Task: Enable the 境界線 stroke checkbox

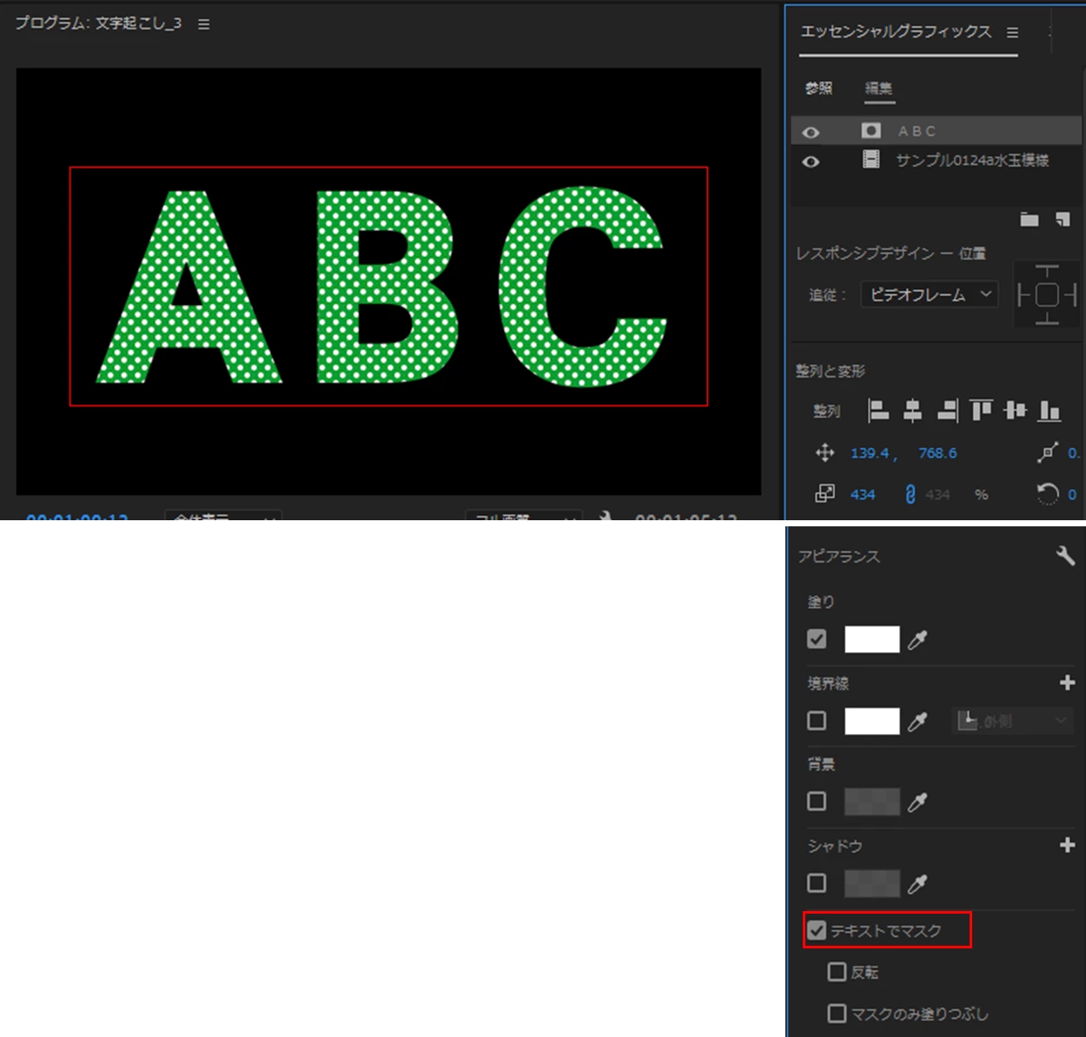Action: click(817, 720)
